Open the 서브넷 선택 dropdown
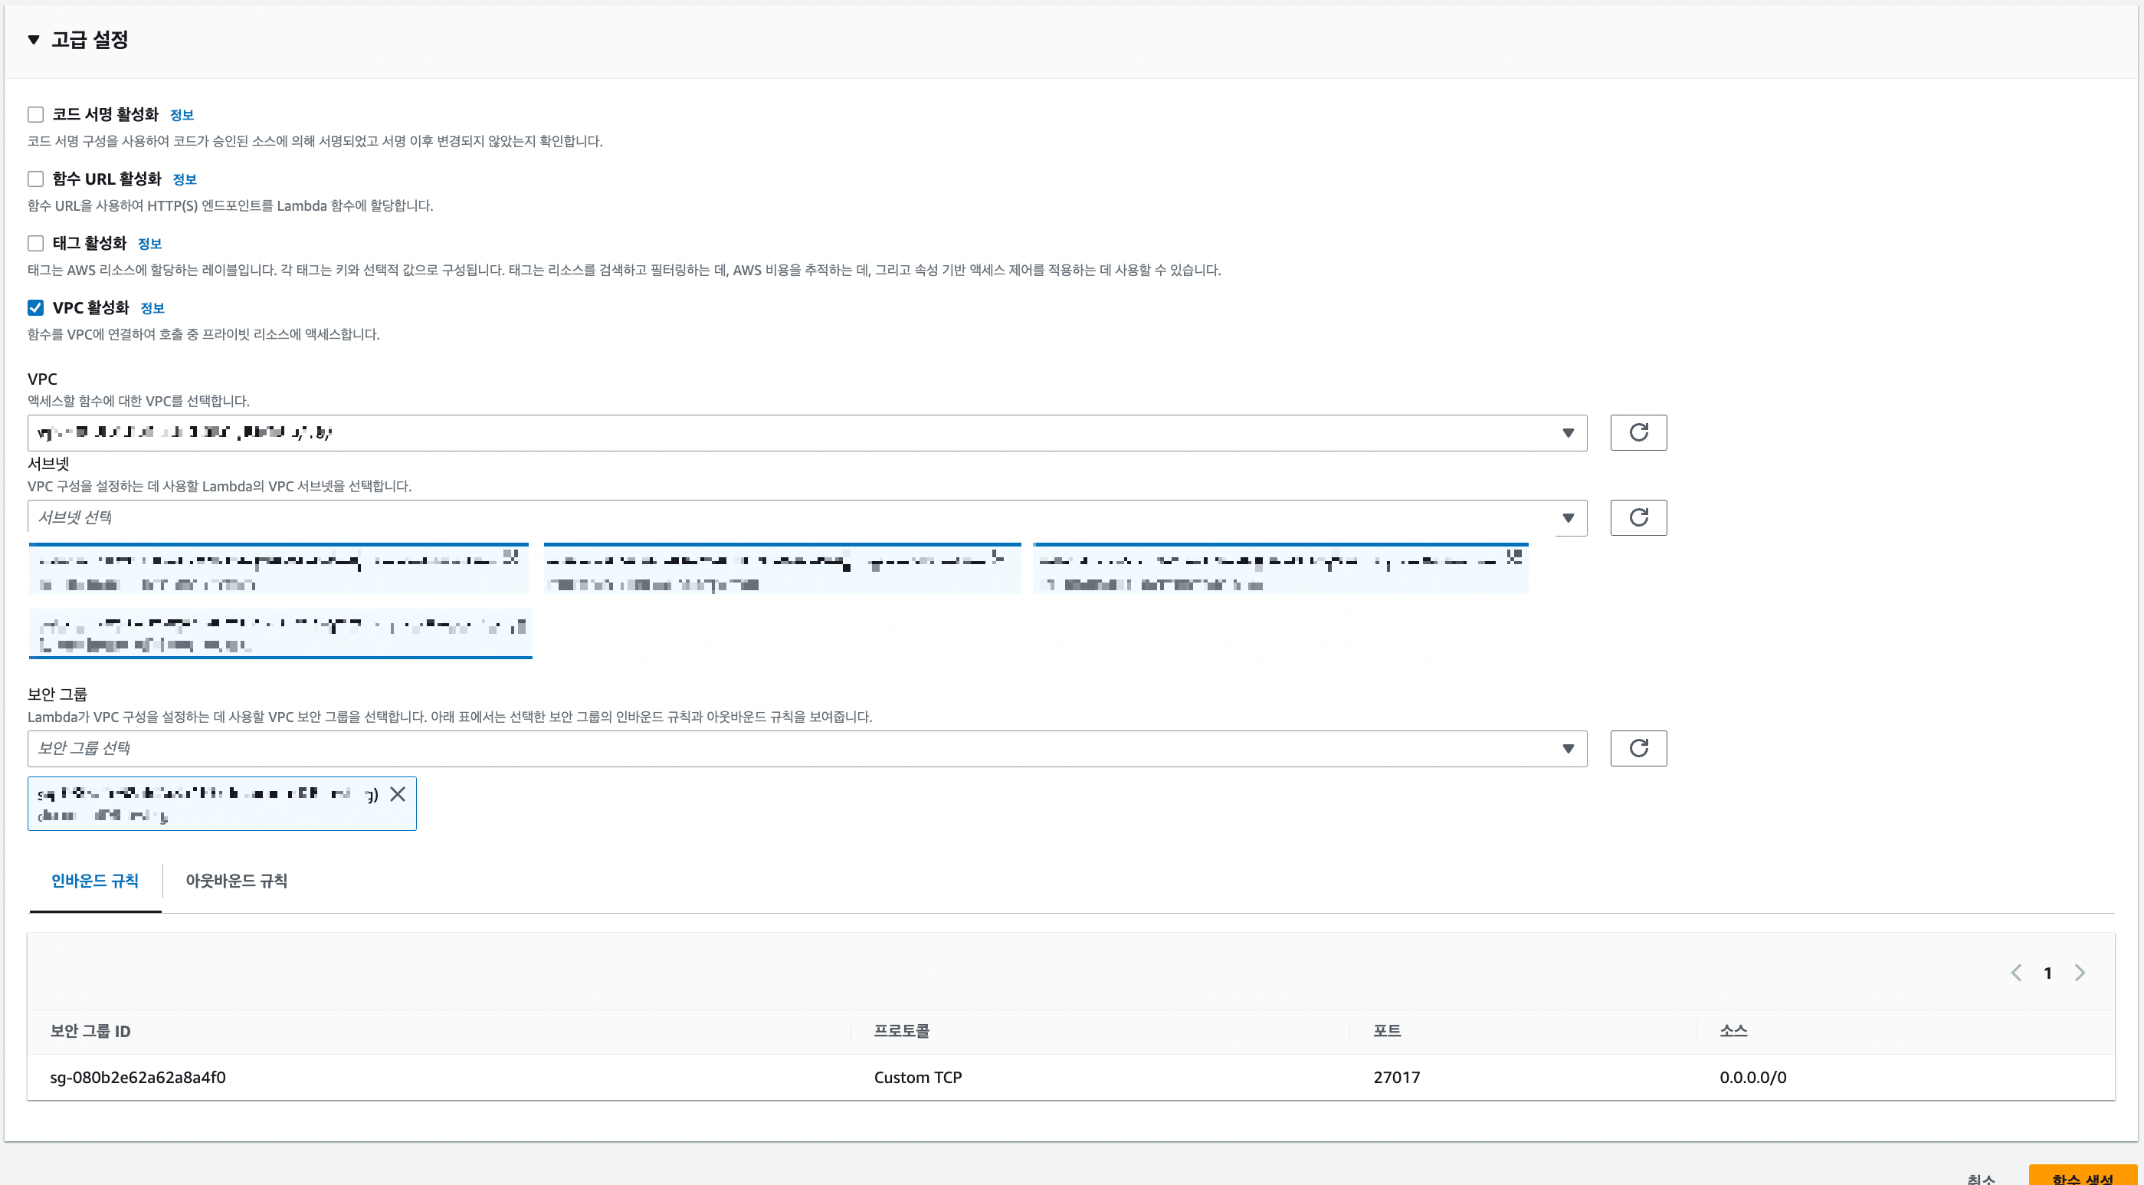The width and height of the screenshot is (2144, 1185). 805,517
